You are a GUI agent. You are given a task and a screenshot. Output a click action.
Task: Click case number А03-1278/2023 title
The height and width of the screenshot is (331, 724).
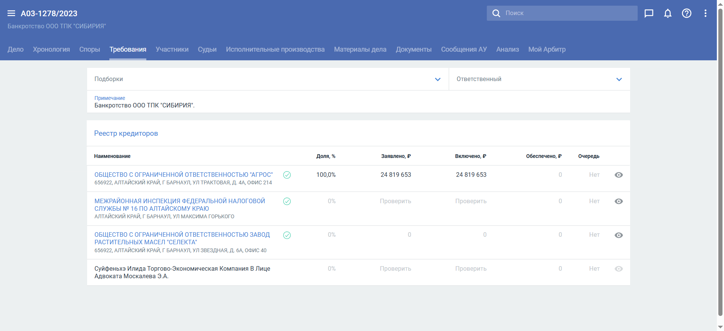49,14
